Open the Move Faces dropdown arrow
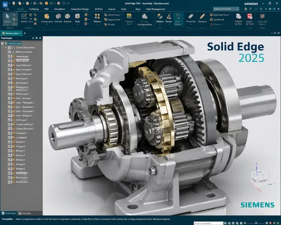281x225 pixels. pyautogui.click(x=121, y=15)
